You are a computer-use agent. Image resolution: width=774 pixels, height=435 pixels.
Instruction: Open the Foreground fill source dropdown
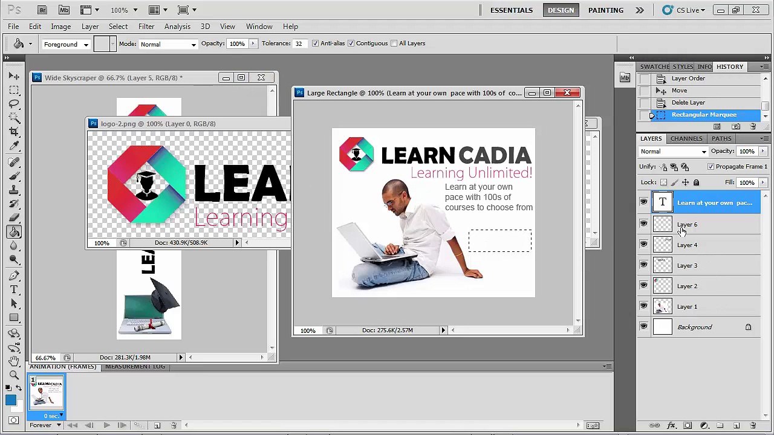click(66, 44)
